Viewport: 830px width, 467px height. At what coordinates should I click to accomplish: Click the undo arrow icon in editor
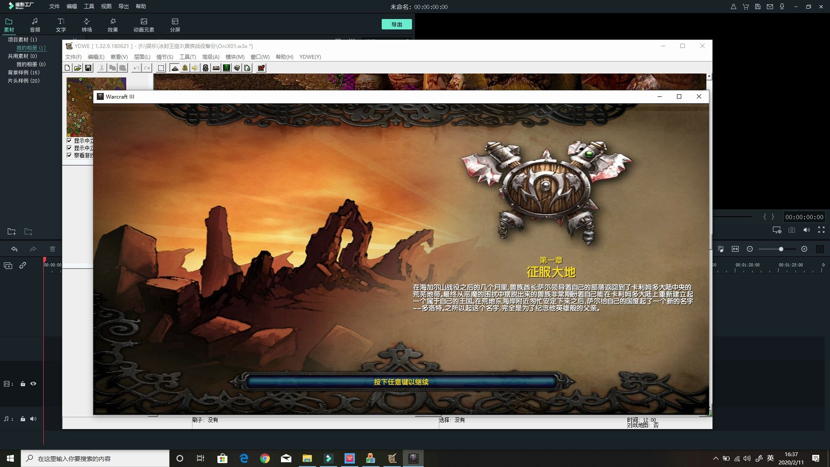pyautogui.click(x=14, y=249)
